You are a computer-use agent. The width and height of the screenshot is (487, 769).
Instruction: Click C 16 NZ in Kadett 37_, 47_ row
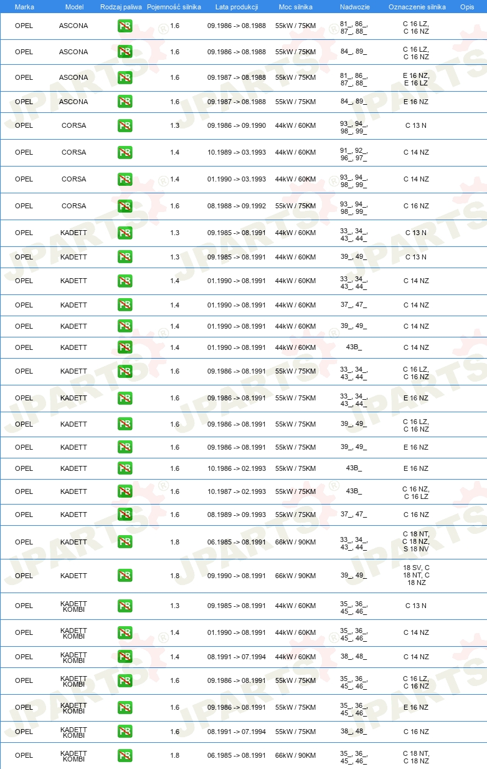click(x=416, y=515)
